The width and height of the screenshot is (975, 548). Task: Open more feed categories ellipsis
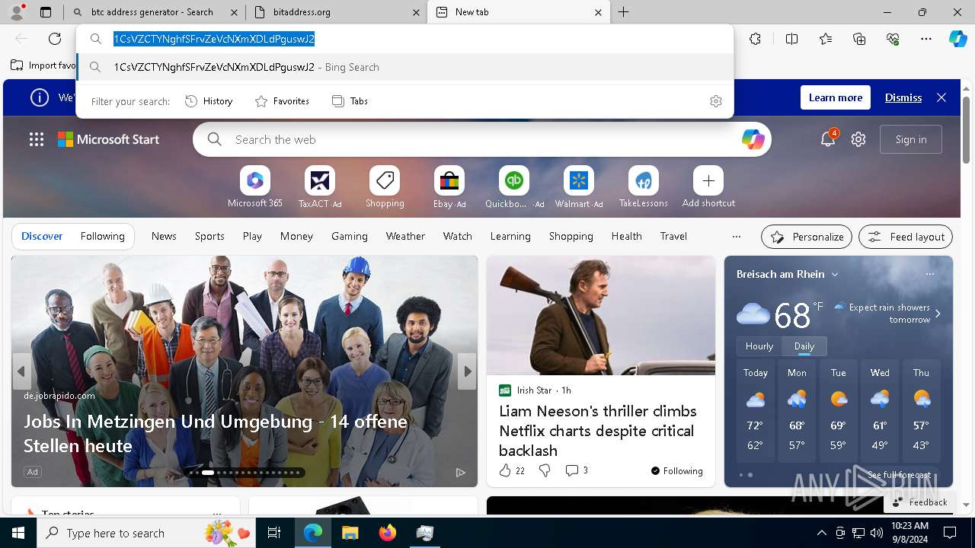736,237
